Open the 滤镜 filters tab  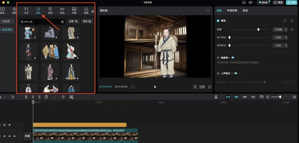(x=86, y=11)
